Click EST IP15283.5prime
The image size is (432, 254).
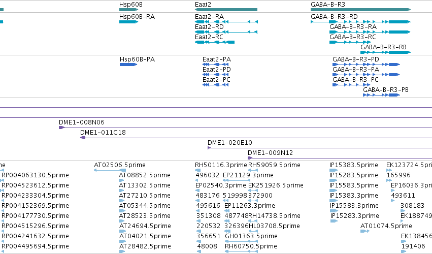click(x=354, y=175)
